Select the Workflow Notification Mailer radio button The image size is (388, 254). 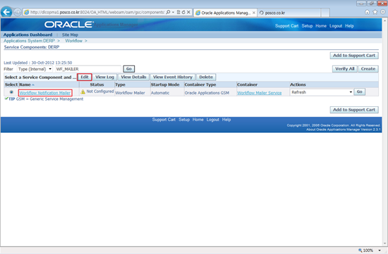tap(11, 92)
